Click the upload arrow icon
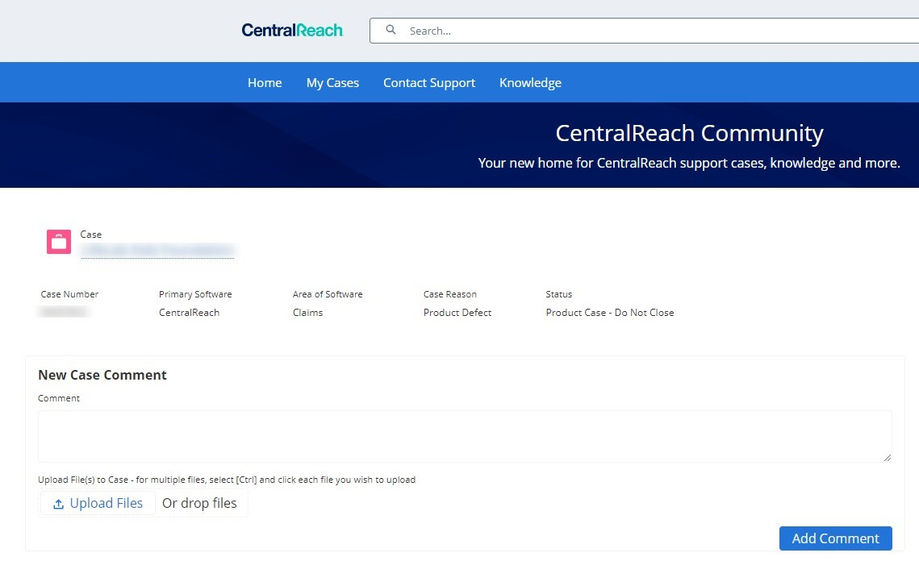Viewport: 919px width, 561px height. [x=59, y=505]
